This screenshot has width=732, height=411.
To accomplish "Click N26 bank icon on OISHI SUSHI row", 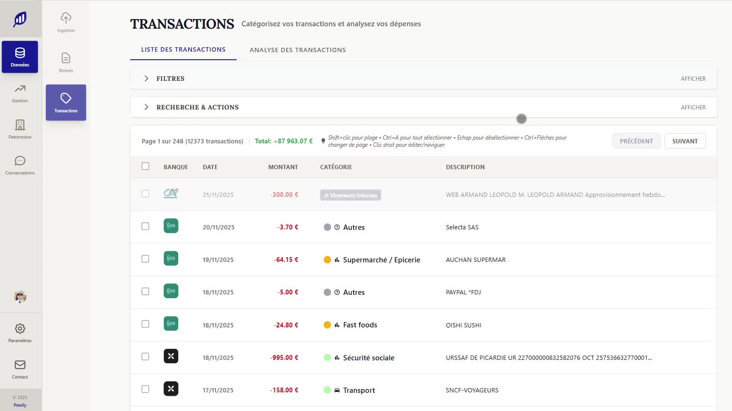I will pyautogui.click(x=171, y=324).
